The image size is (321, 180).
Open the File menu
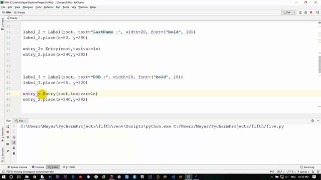point(3,7)
